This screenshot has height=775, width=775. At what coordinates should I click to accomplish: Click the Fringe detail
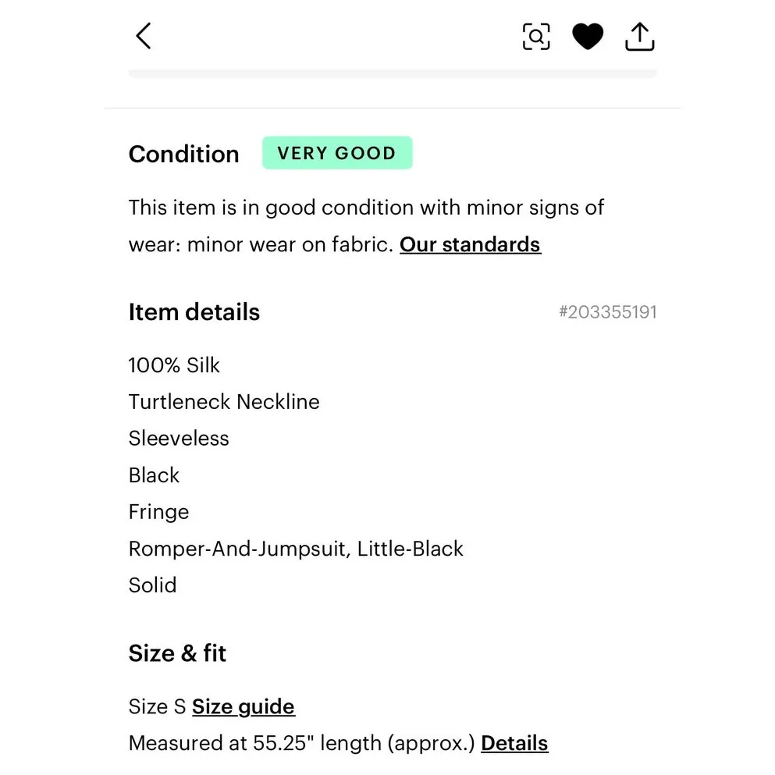click(x=158, y=512)
